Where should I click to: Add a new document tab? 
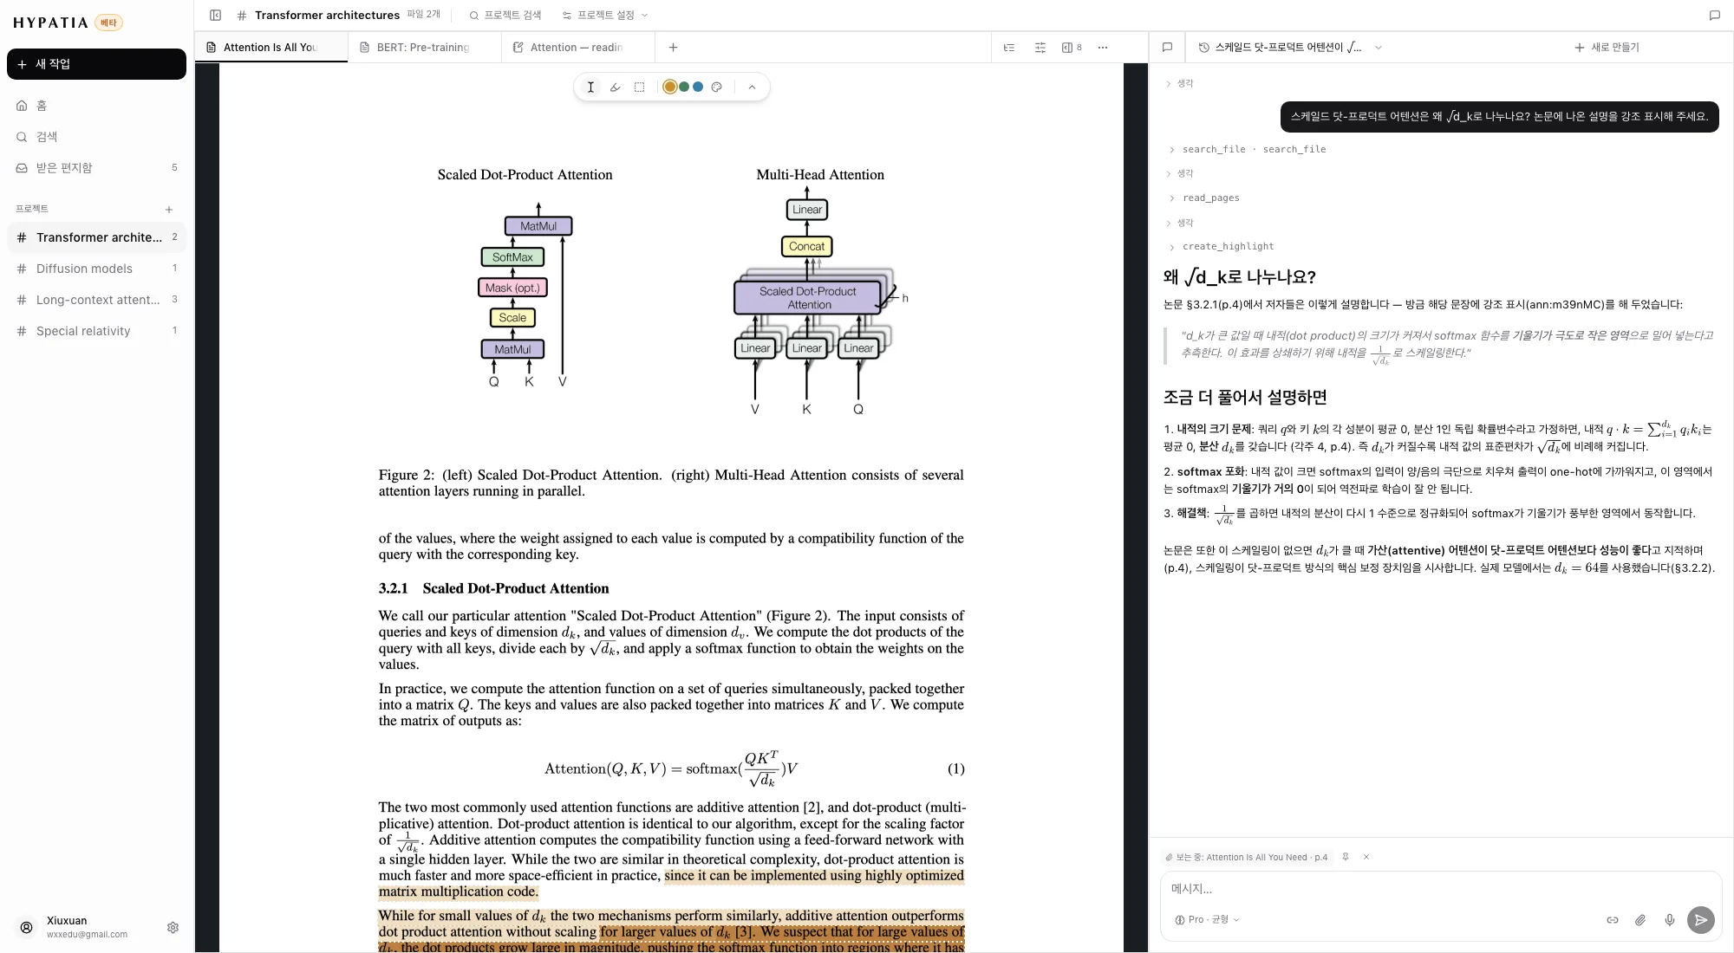click(x=673, y=48)
